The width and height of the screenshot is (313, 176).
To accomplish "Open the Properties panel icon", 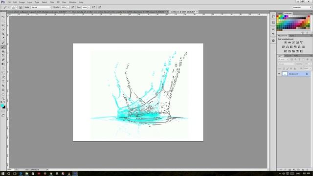I will click(273, 22).
